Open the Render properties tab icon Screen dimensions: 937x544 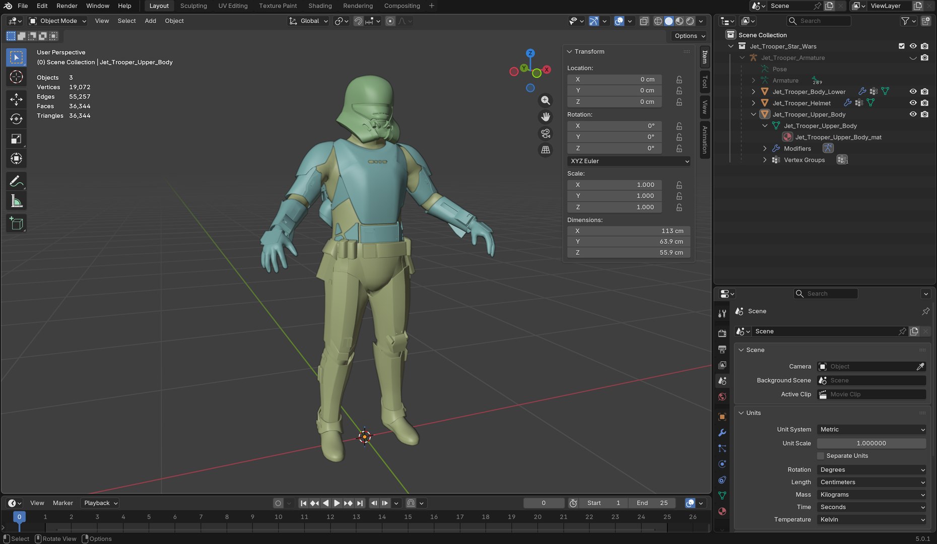(x=722, y=333)
